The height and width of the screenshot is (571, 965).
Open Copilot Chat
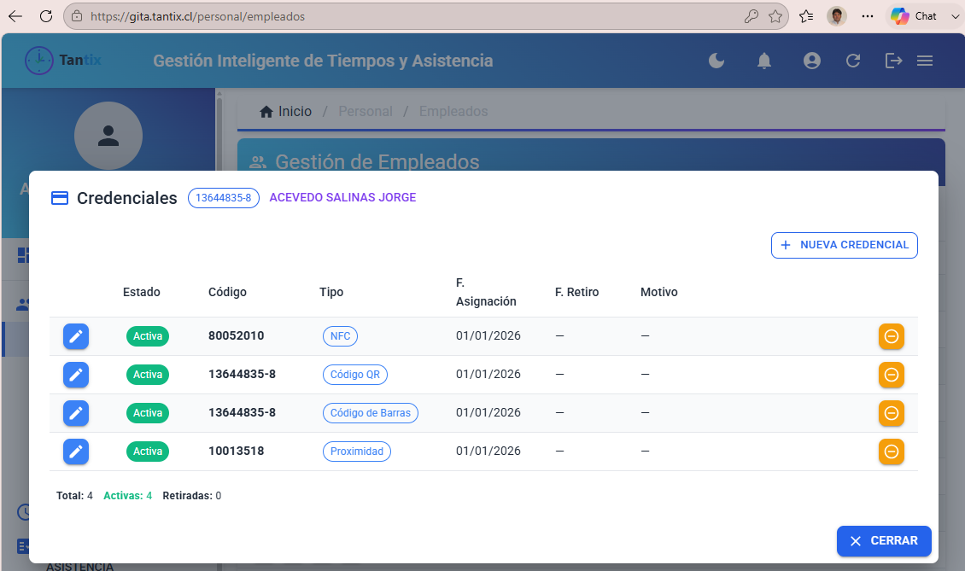914,16
